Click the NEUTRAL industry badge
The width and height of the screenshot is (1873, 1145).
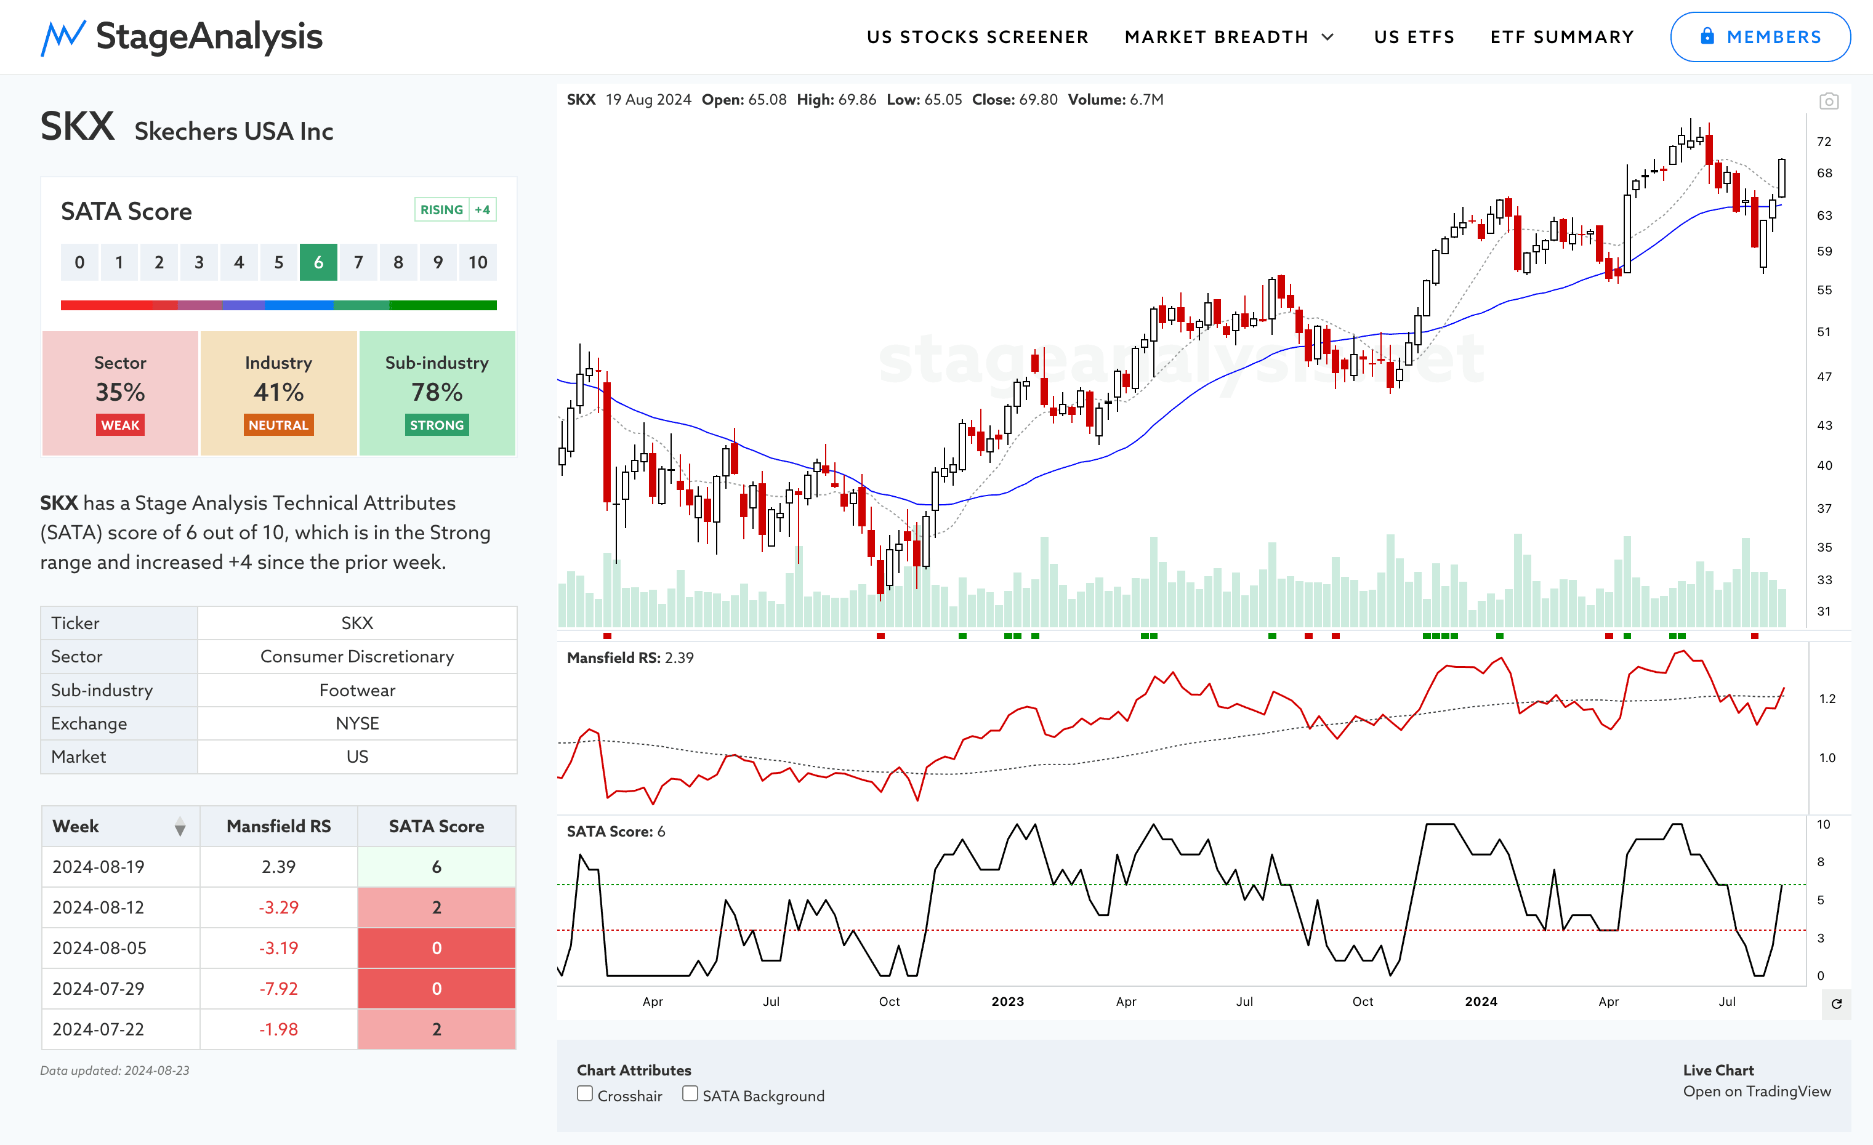pyautogui.click(x=279, y=425)
